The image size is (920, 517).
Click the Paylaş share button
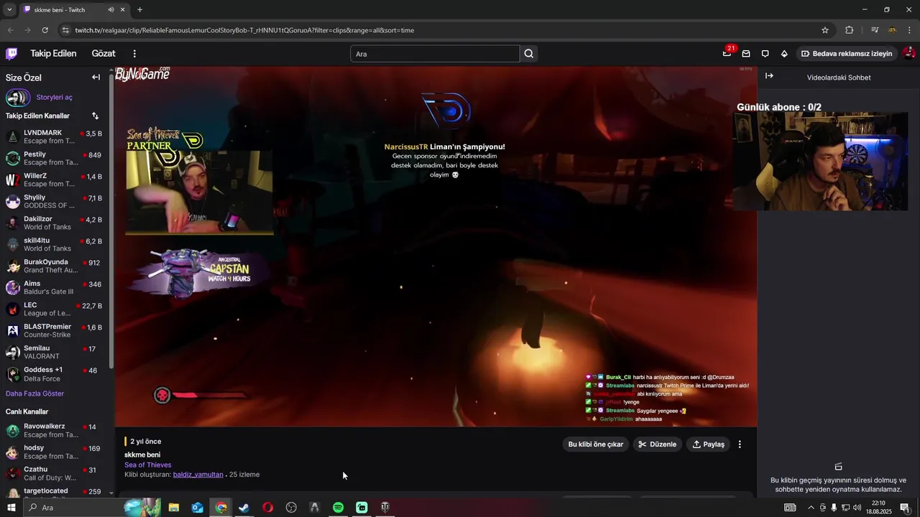pyautogui.click(x=709, y=444)
